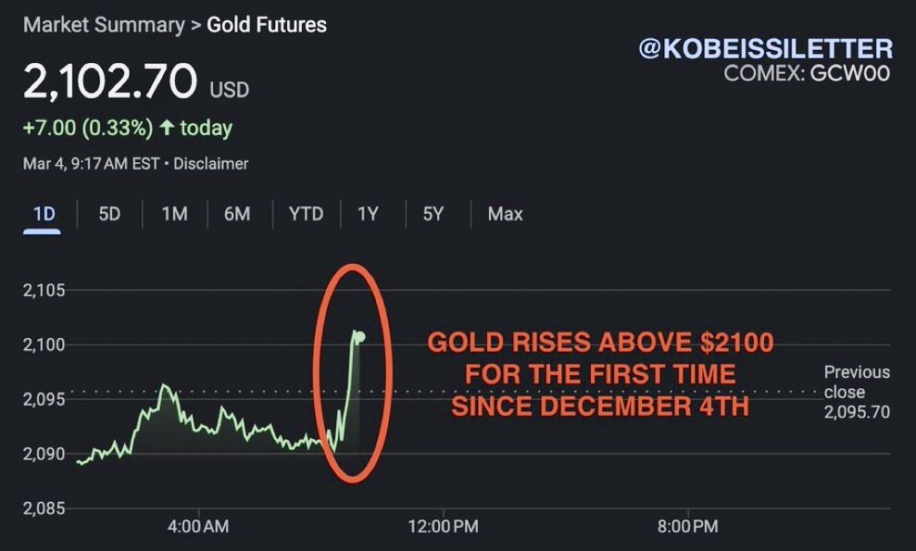Click the 8:00 PM time axis label
The image size is (916, 551).
687,526
